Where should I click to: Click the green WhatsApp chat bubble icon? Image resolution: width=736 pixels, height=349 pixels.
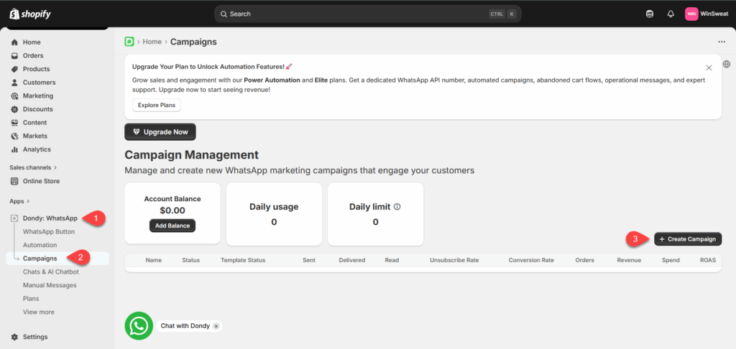139,325
